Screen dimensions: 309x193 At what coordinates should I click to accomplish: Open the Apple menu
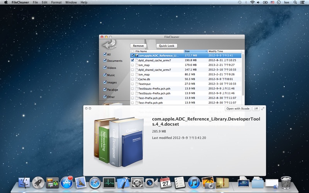(x=6, y=2)
